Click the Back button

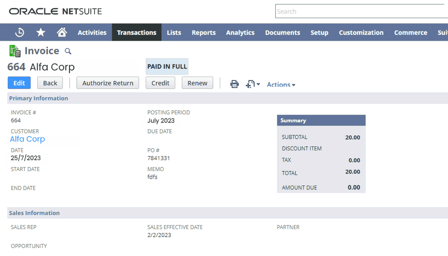[x=50, y=83]
